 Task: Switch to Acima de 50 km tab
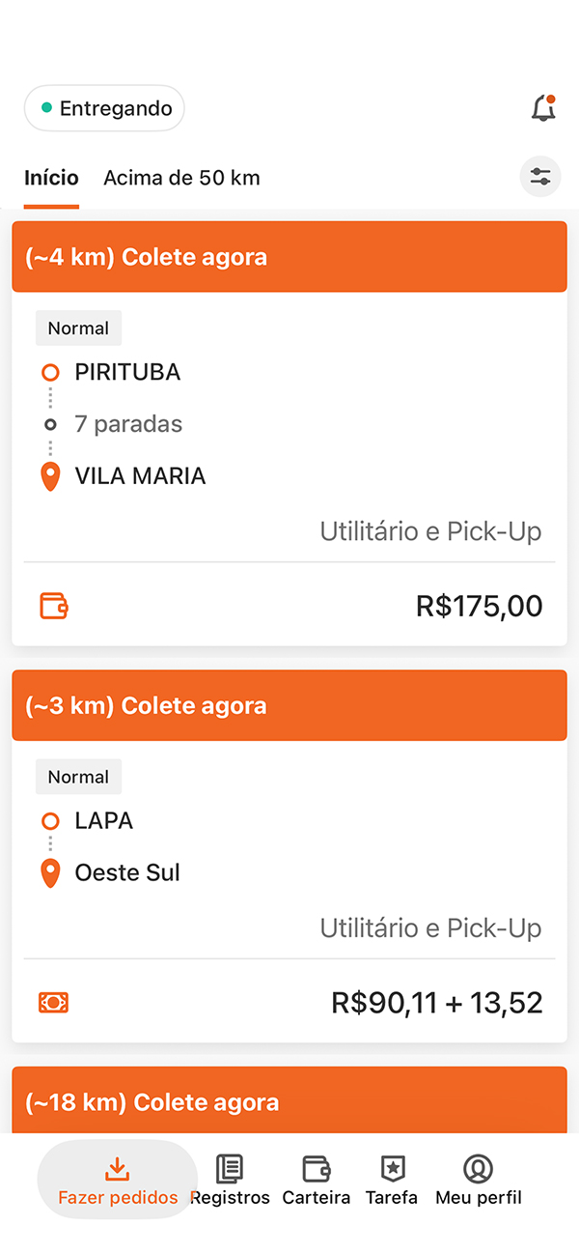tap(181, 178)
